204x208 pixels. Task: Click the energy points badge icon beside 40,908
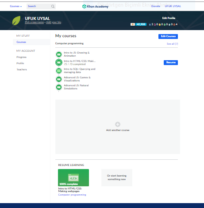(133, 24)
